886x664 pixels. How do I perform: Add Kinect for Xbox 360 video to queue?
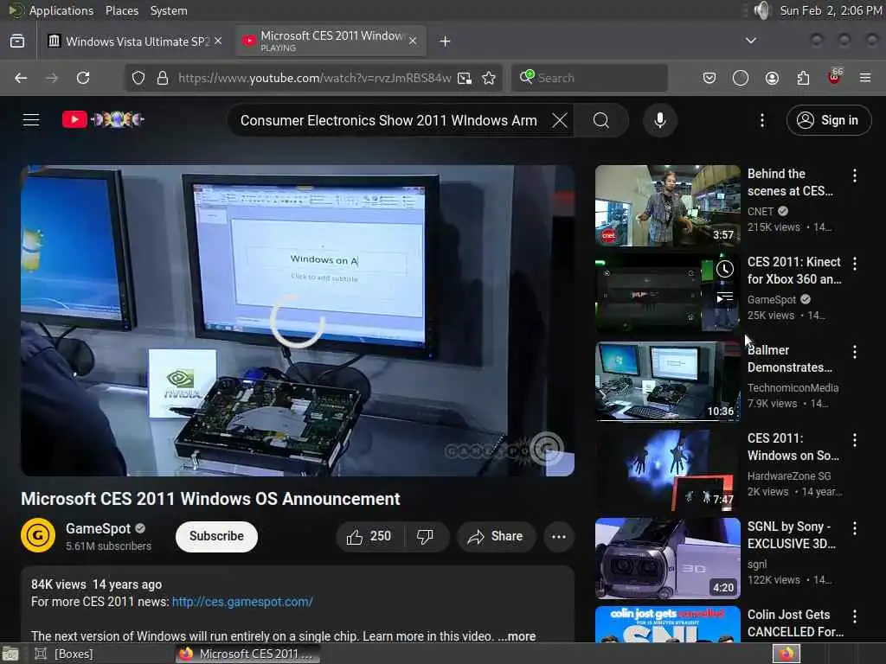pyautogui.click(x=725, y=297)
